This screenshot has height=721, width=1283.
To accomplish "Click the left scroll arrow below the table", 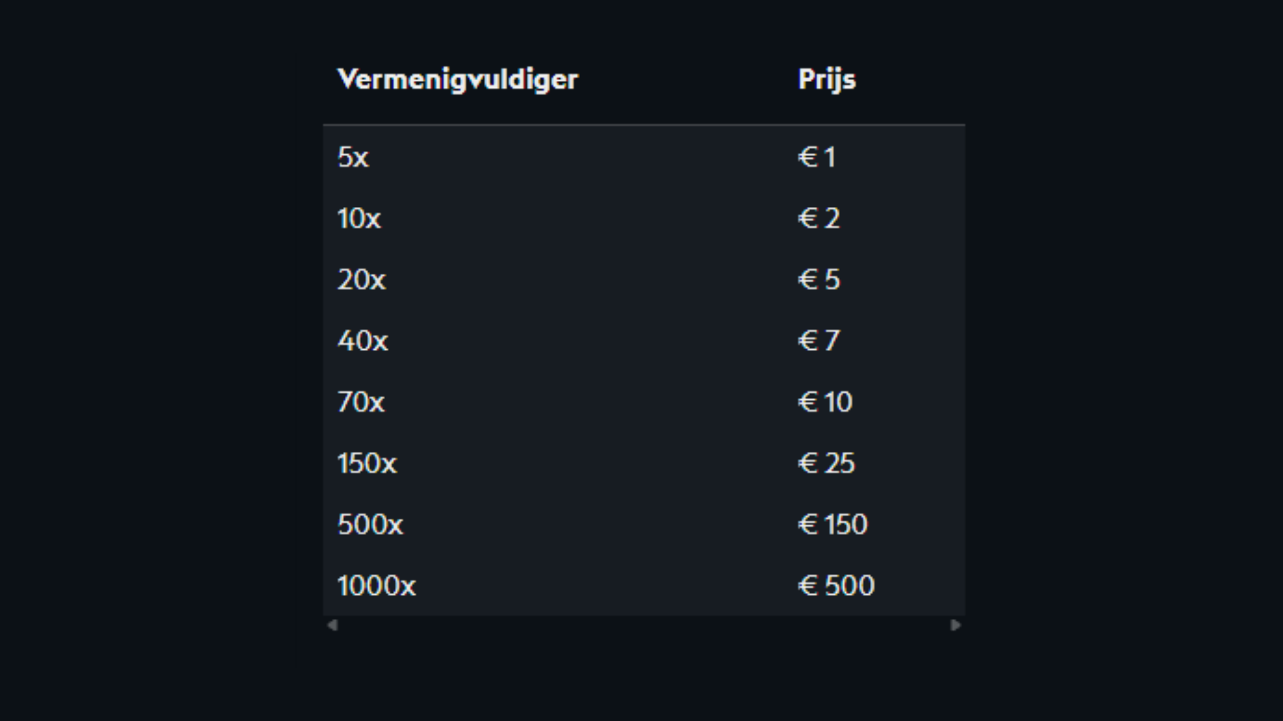I will 331,624.
